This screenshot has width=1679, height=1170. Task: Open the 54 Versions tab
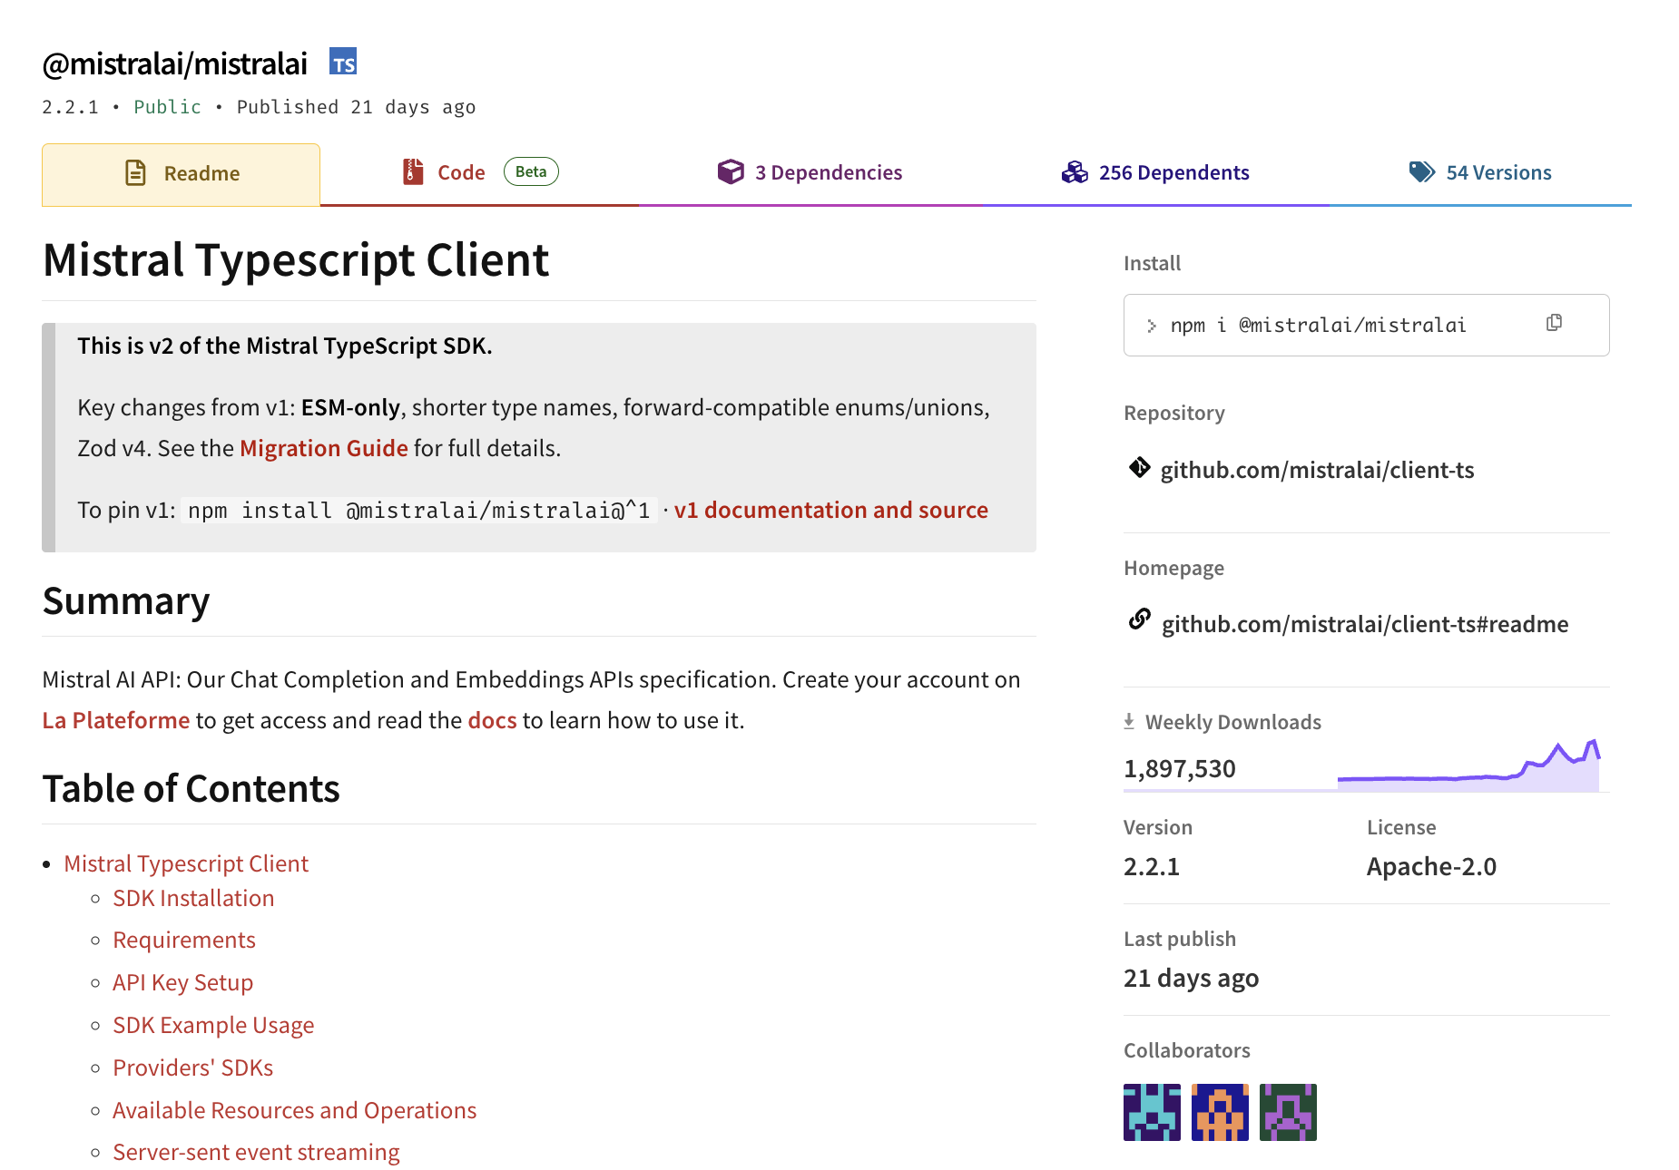tap(1480, 173)
